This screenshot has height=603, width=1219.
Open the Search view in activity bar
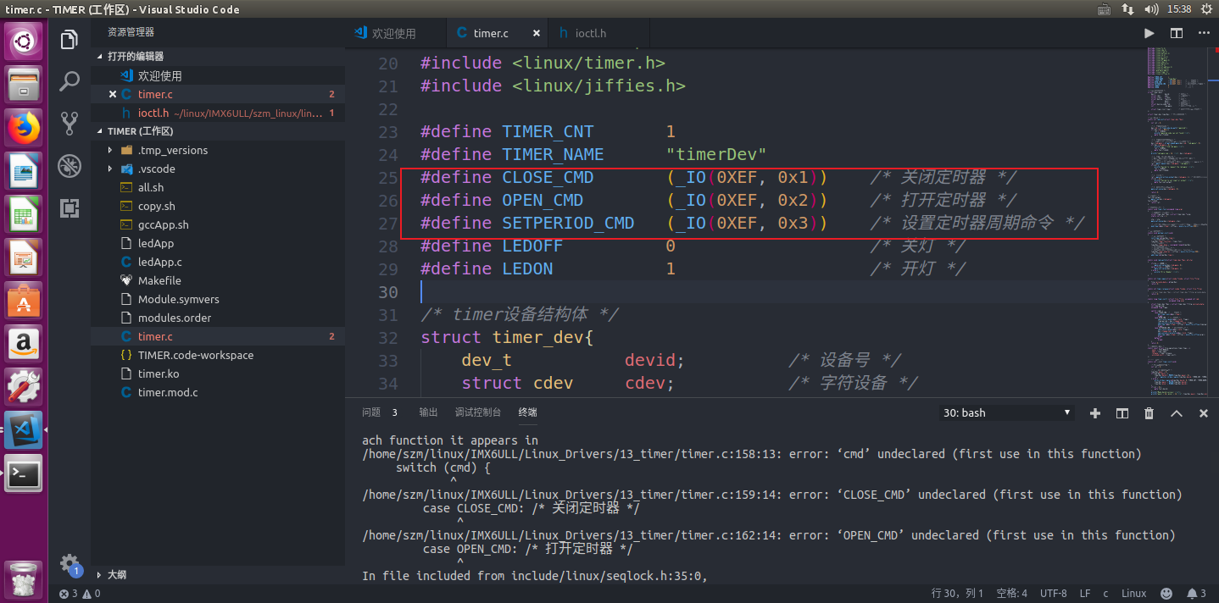click(x=69, y=81)
